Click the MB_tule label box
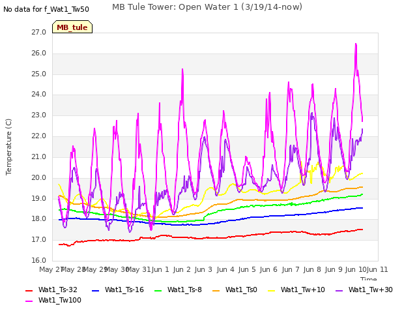The image size is (417, 313). pyautogui.click(x=72, y=27)
